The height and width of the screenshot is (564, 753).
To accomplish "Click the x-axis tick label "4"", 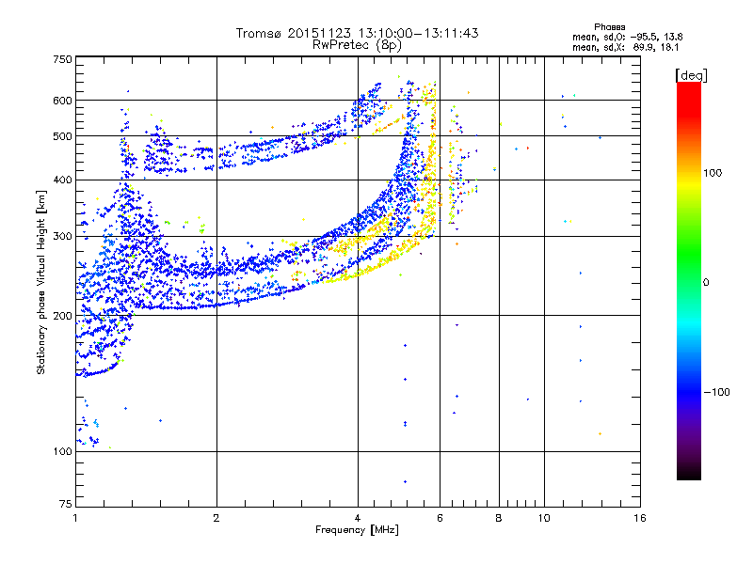I will click(358, 518).
